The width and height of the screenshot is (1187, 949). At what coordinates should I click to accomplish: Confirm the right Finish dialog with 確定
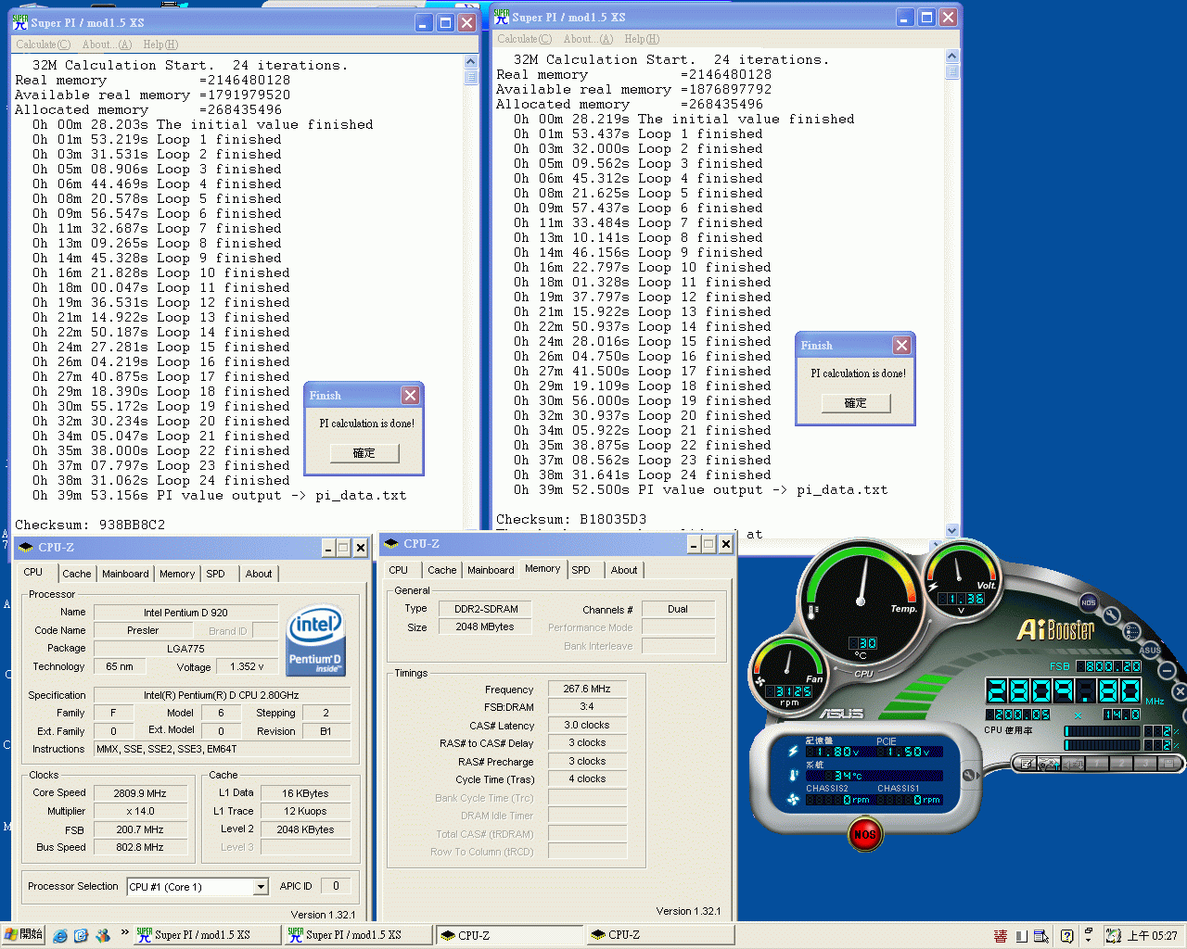point(855,403)
